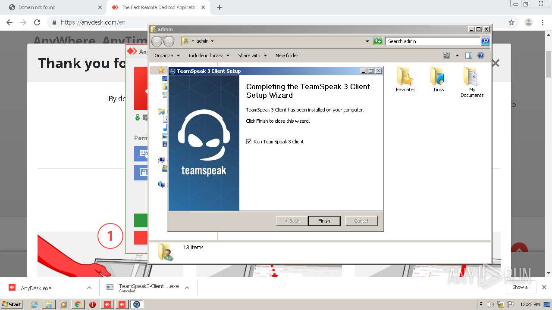The width and height of the screenshot is (552, 310).
Task: Open Links folder in admin Explorer window
Action: point(439,80)
